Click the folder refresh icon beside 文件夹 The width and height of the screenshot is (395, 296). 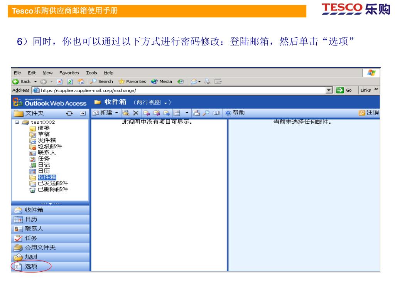69,114
